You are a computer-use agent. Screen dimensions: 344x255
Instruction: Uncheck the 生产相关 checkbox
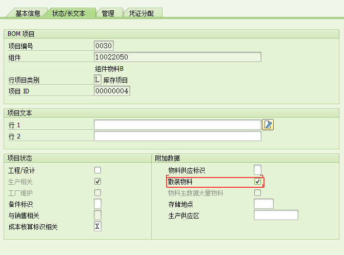97,181
